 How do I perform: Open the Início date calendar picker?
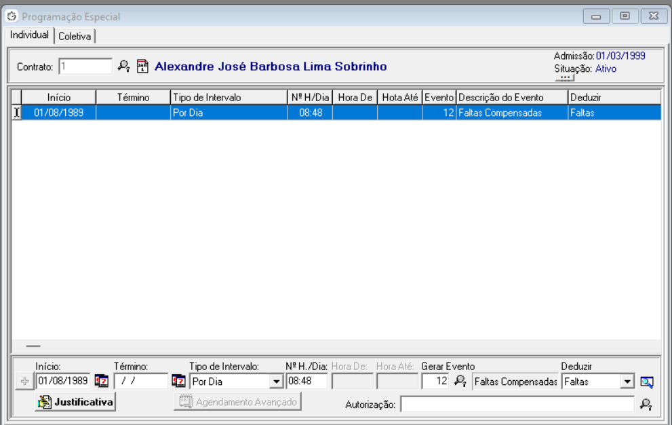(x=101, y=381)
